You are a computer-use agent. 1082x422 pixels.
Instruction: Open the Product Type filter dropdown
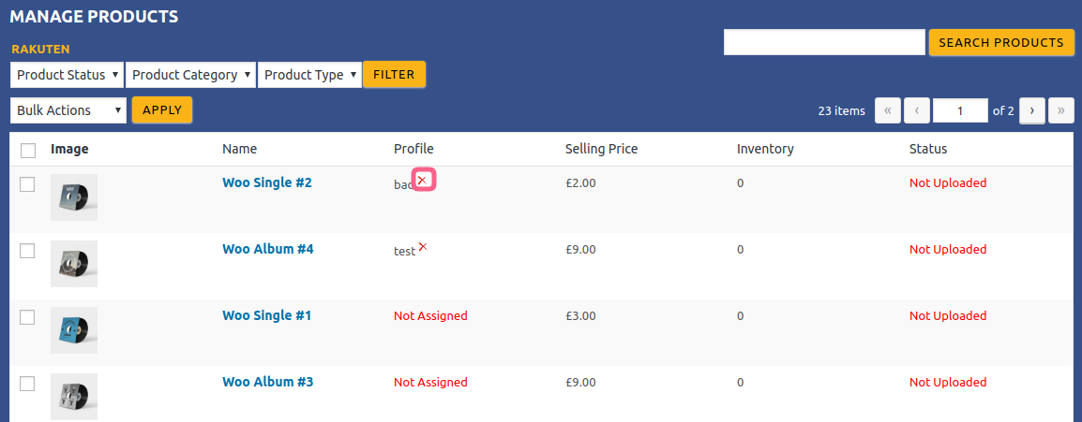pos(309,75)
